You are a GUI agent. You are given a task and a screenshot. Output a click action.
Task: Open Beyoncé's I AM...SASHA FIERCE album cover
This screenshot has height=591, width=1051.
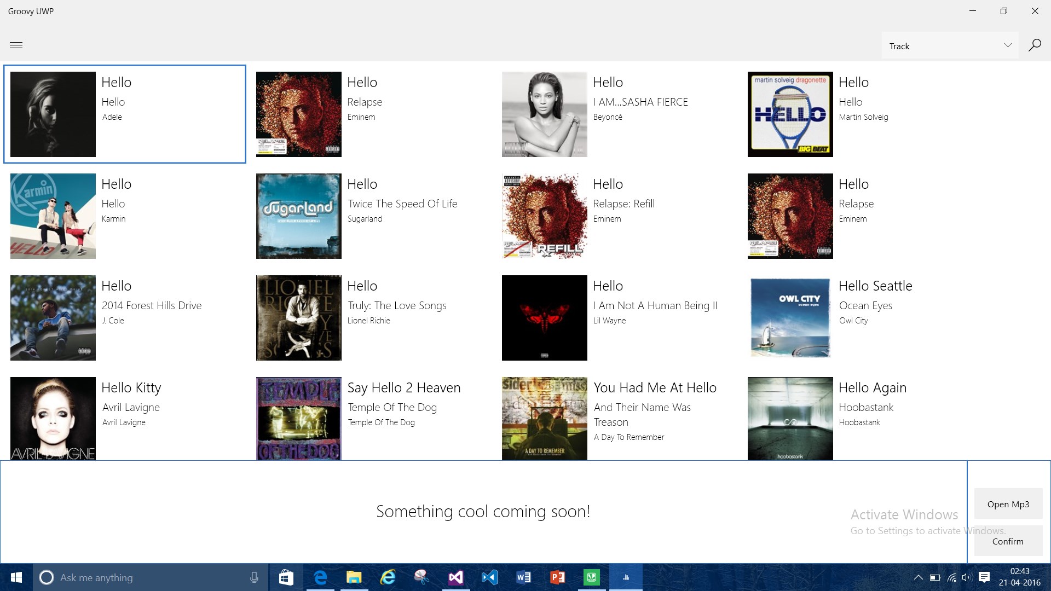coord(544,114)
